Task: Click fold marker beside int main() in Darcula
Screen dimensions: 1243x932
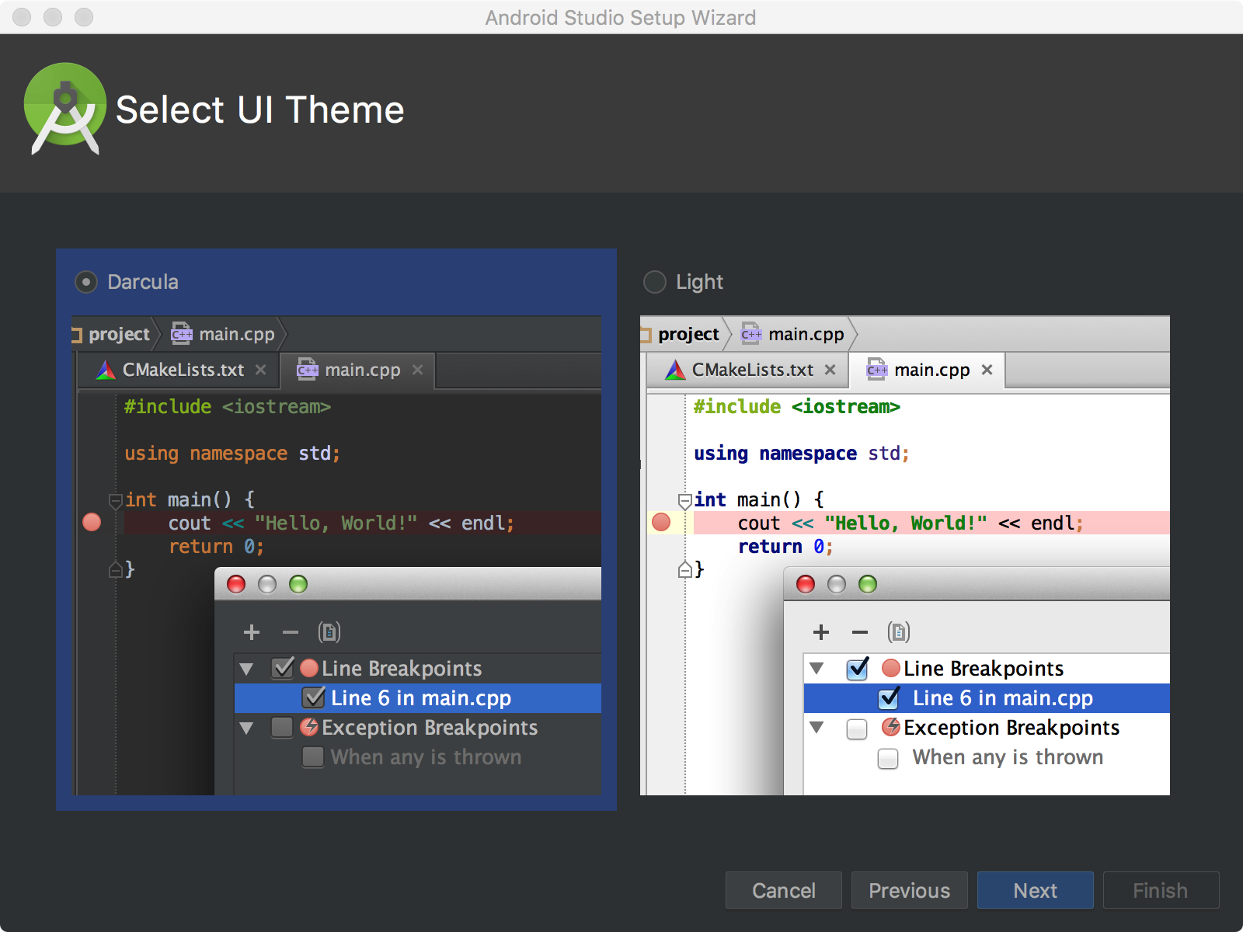Action: point(116,500)
